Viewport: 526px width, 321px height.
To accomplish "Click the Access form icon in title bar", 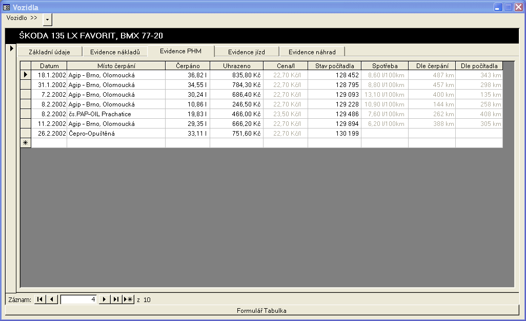I will click(7, 7).
